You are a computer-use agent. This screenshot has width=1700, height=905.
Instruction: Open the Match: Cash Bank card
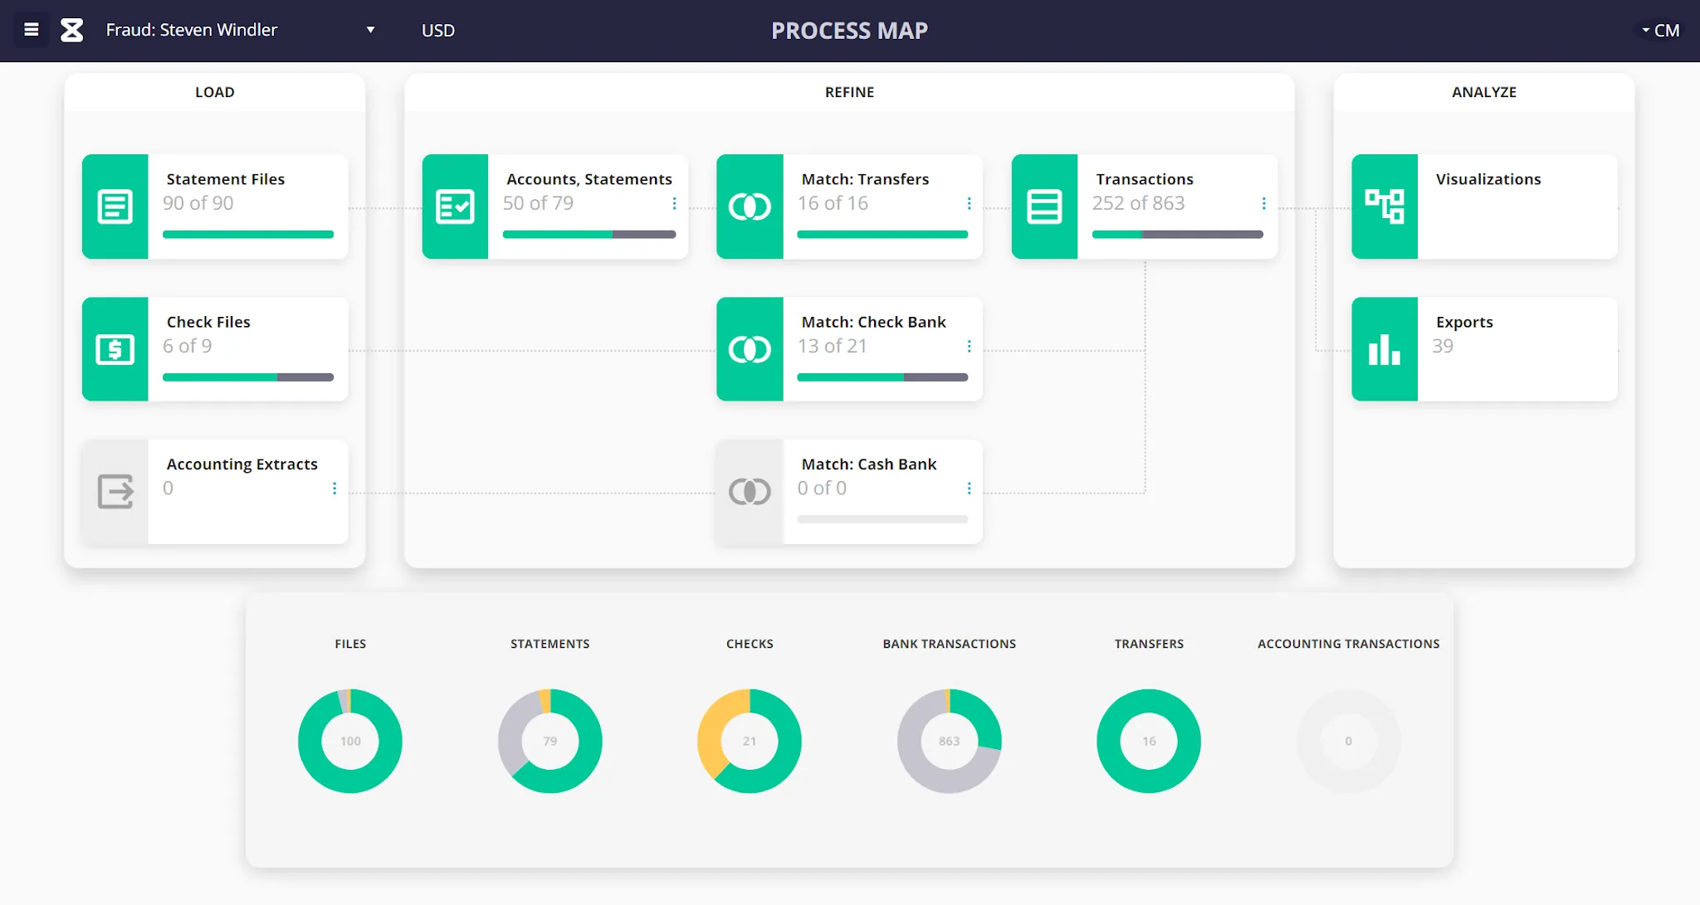click(x=847, y=492)
